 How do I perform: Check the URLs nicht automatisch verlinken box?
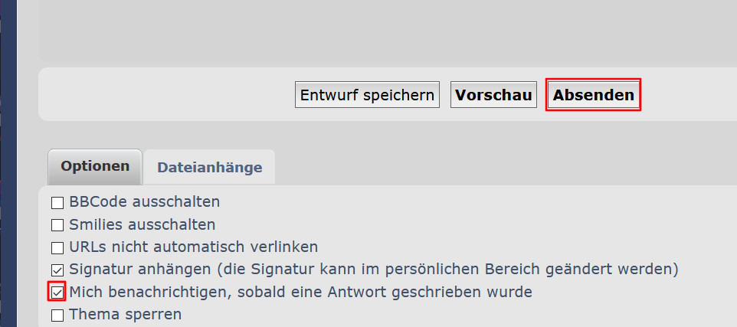[x=57, y=247]
